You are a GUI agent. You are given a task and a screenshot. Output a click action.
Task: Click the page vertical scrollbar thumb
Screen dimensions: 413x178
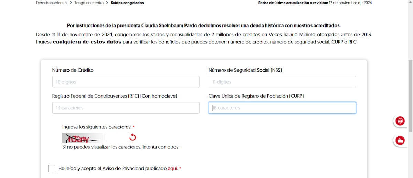click(410, 96)
